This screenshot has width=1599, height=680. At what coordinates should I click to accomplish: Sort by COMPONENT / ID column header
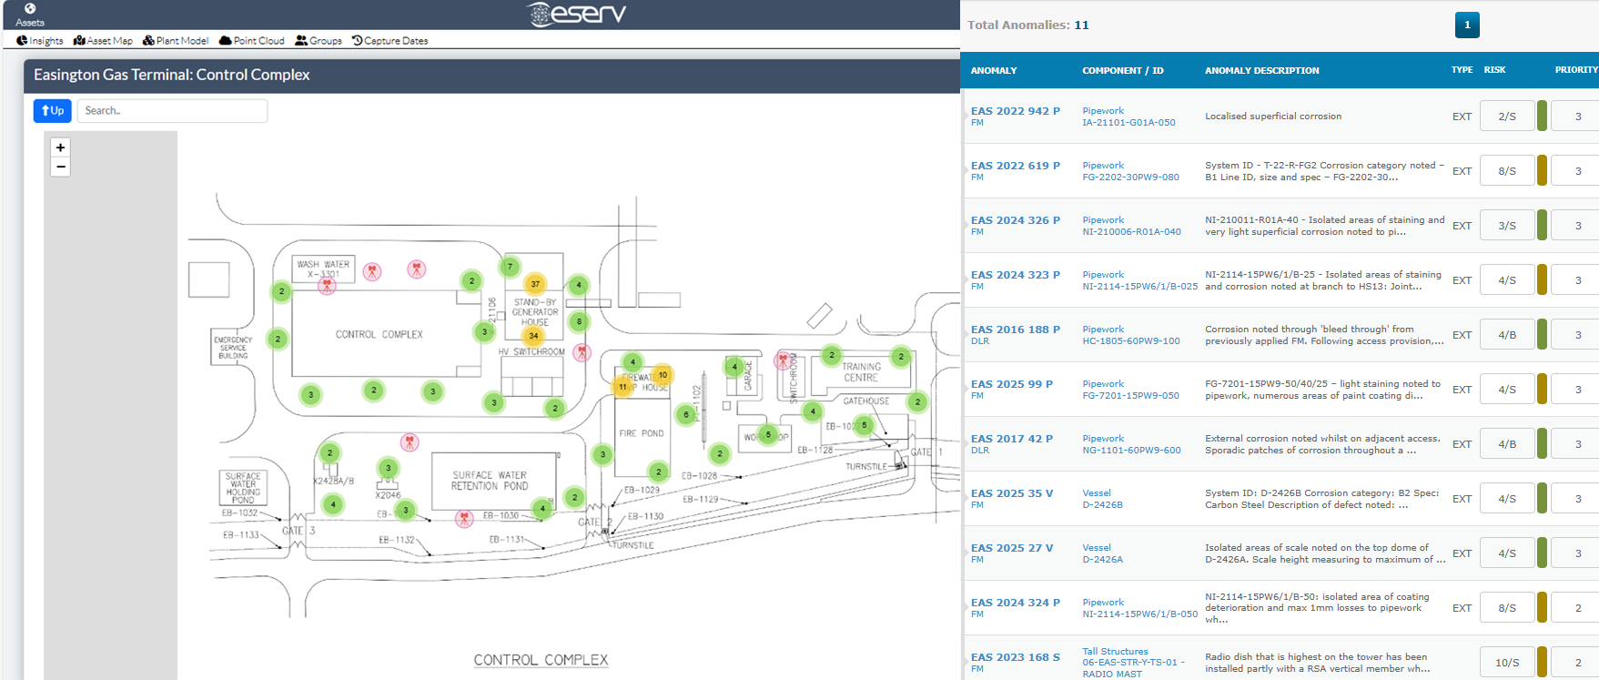[1123, 70]
